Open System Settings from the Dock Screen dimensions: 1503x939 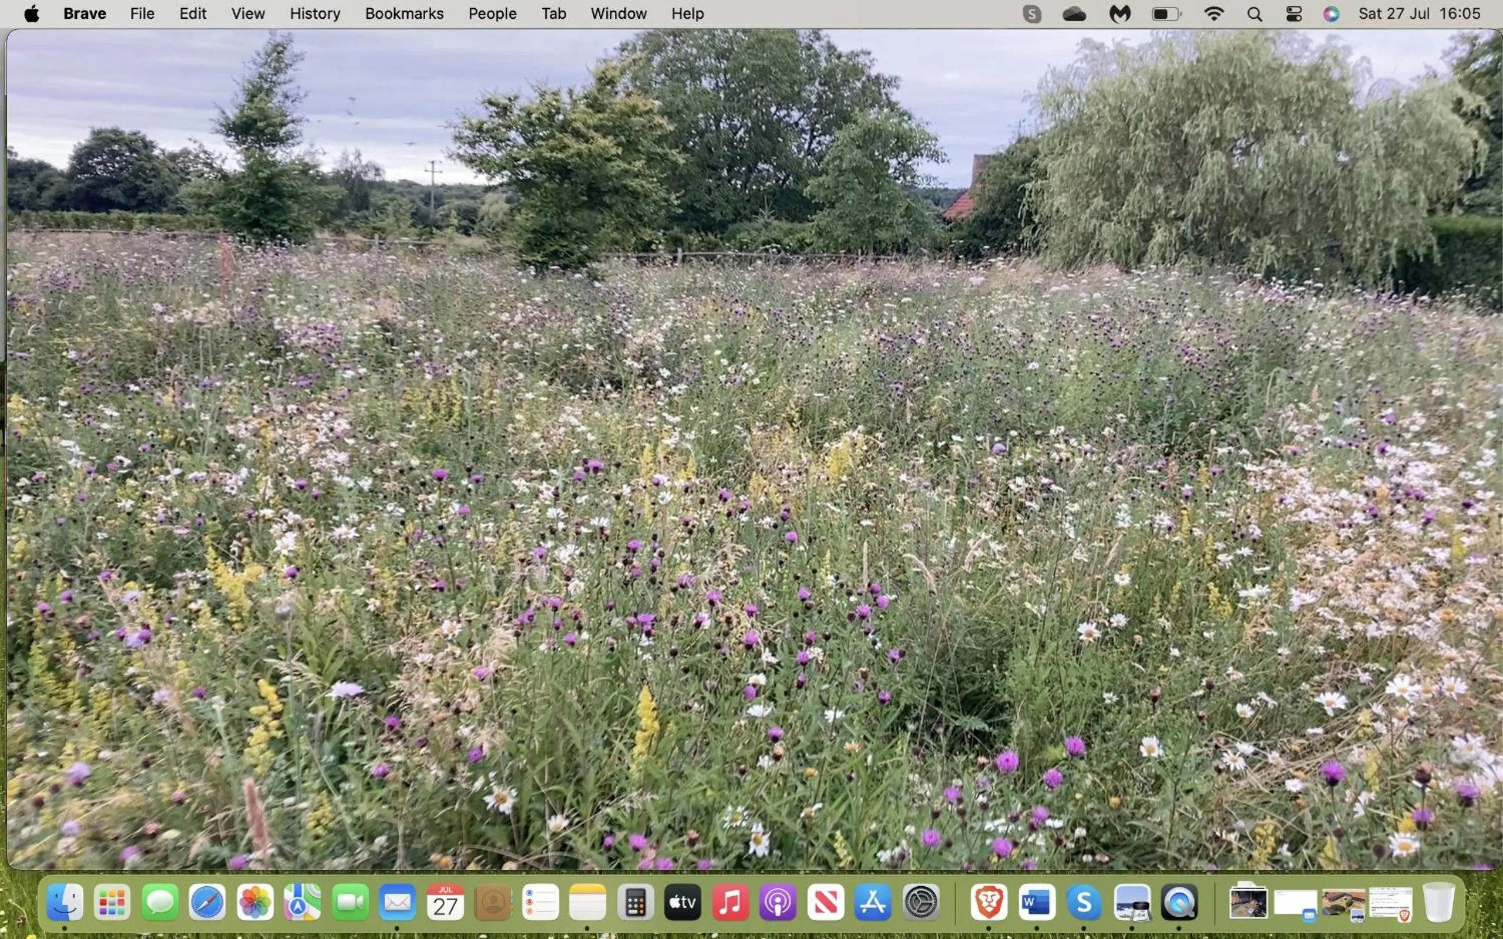922,903
